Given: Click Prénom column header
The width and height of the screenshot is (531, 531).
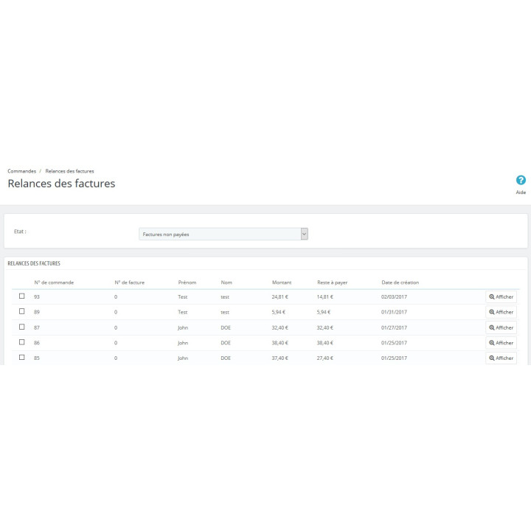Looking at the screenshot, I should [x=187, y=282].
